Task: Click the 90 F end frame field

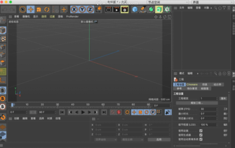Action: click(x=48, y=112)
